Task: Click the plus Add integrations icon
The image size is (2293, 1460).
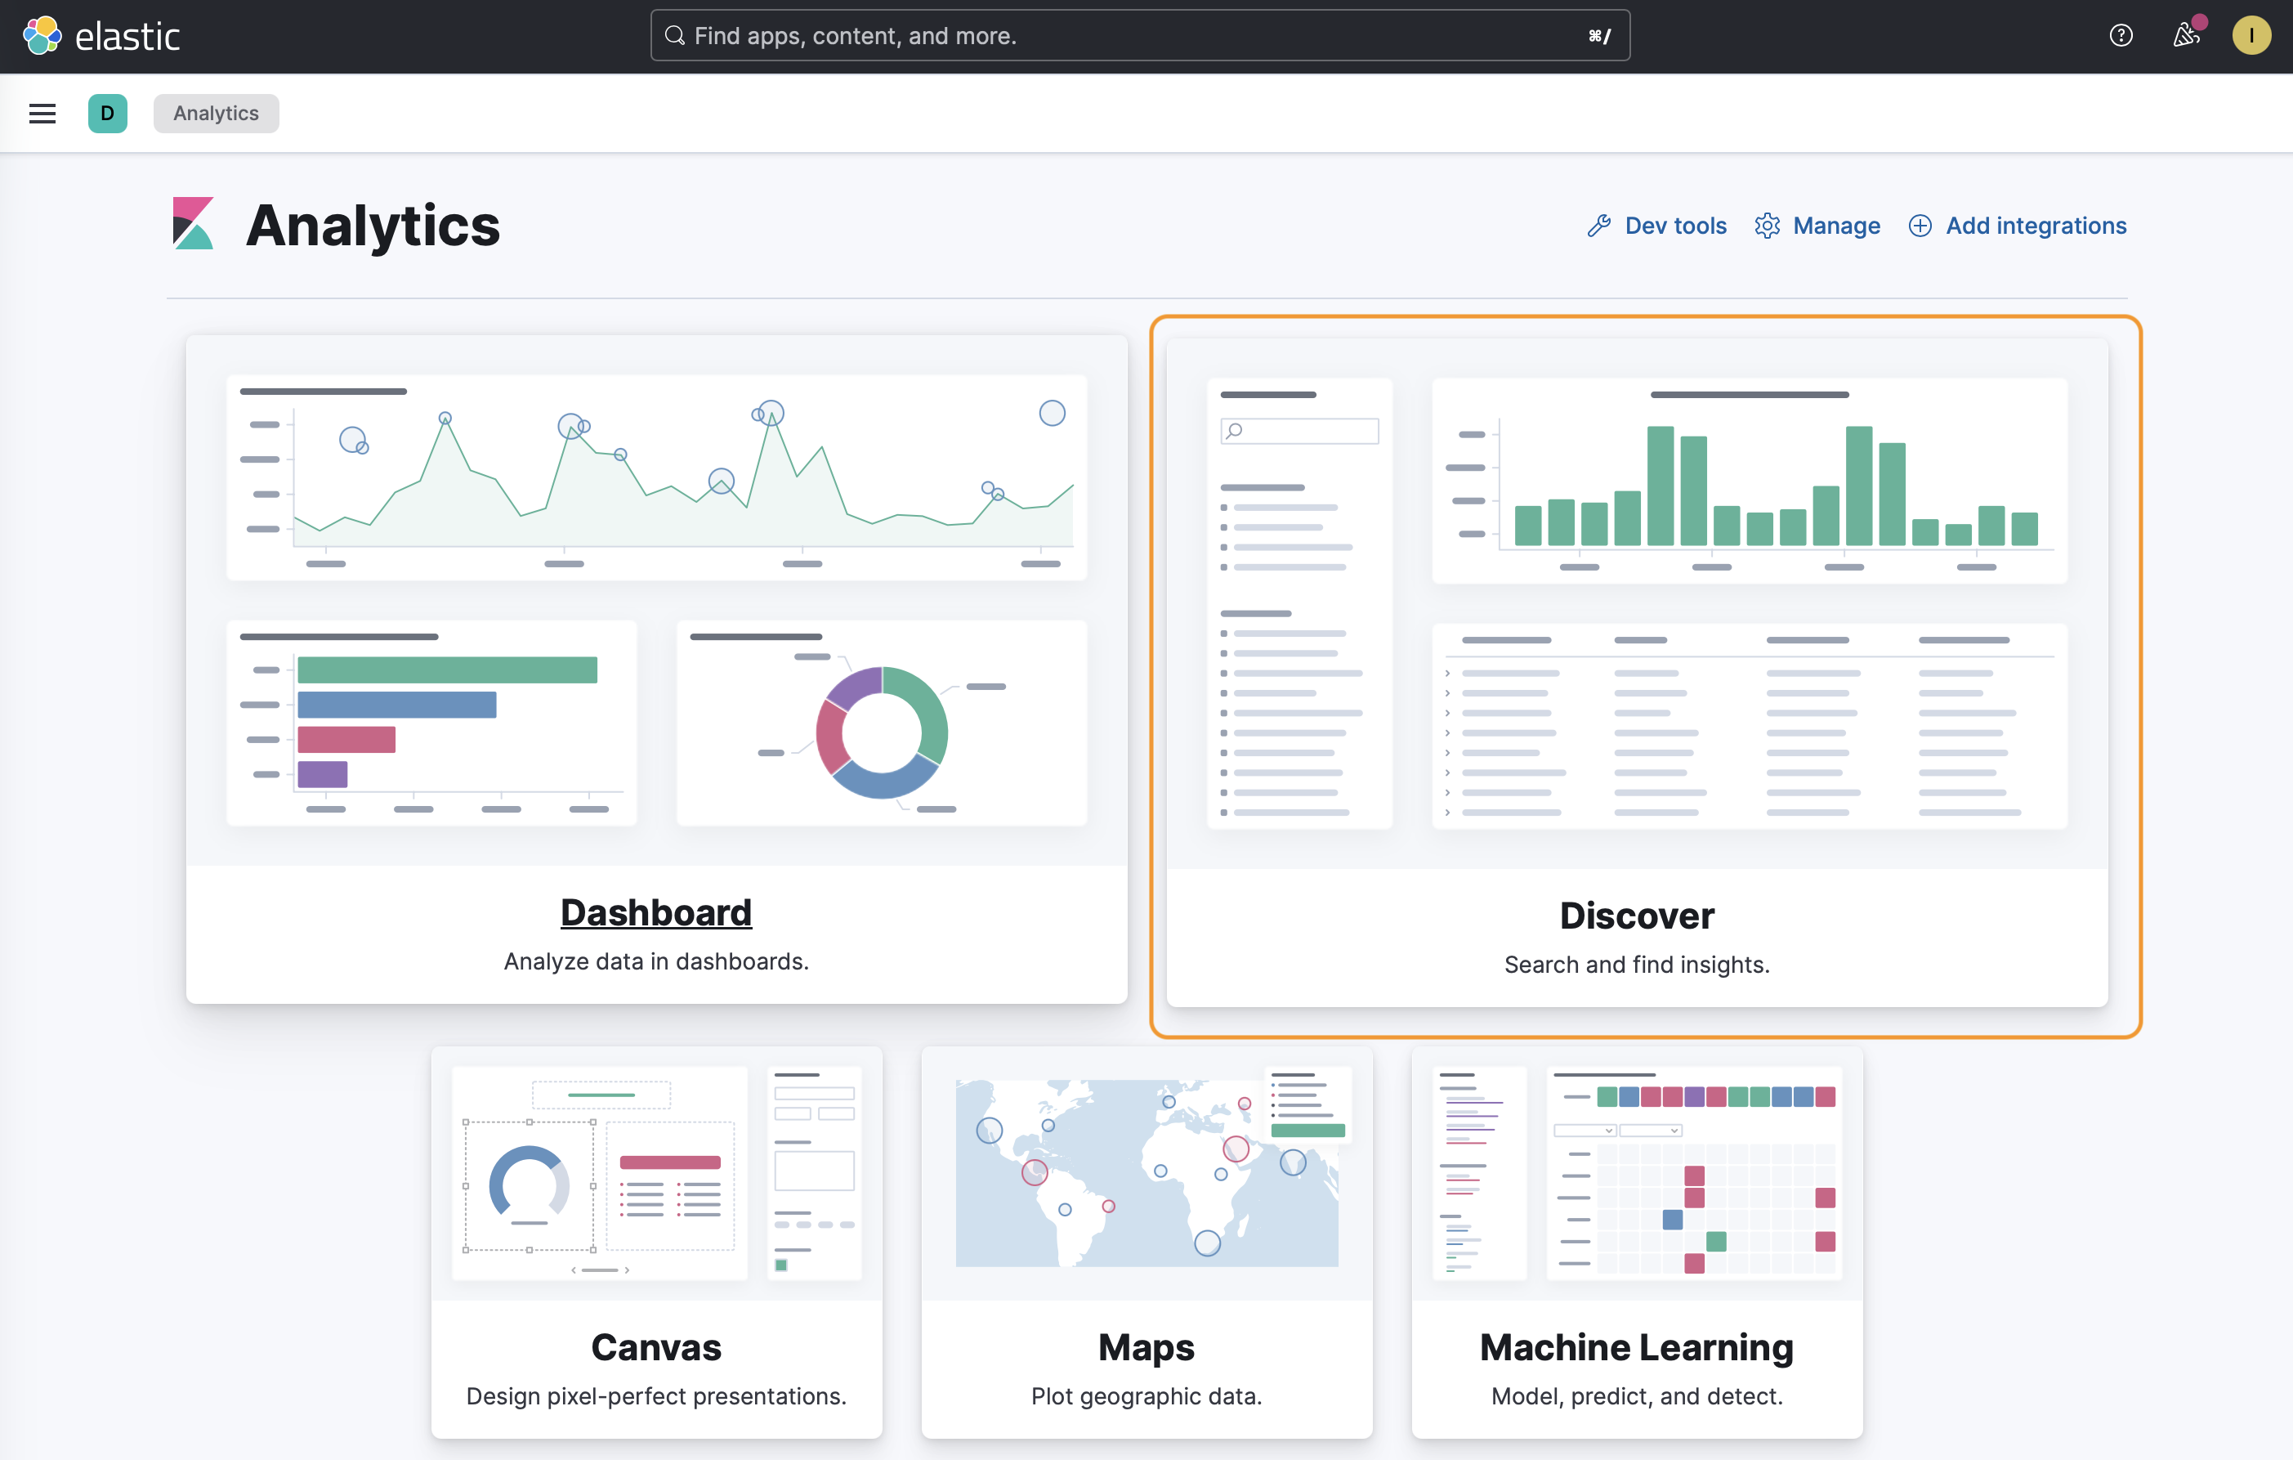Action: tap(1920, 226)
